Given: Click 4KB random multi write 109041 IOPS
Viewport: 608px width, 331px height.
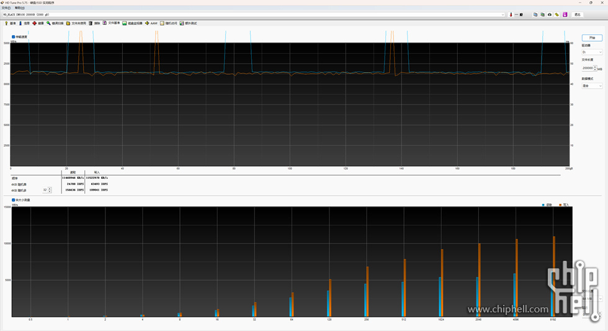Looking at the screenshot, I should click(x=98, y=190).
